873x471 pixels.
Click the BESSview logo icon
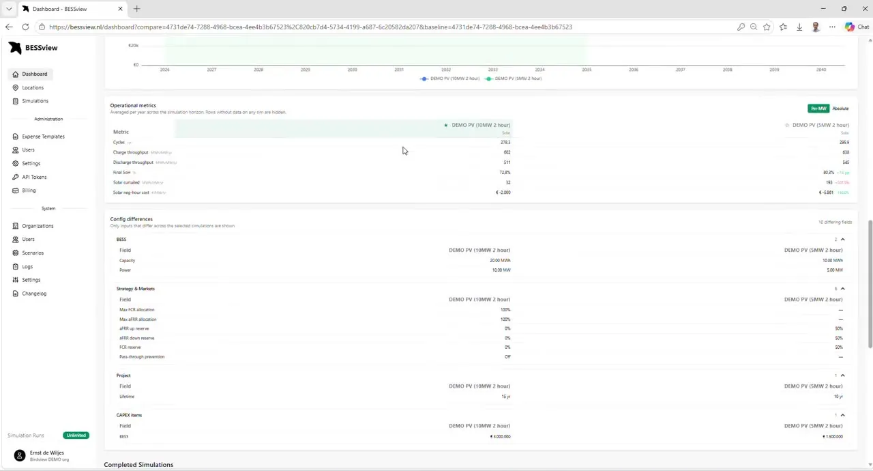point(15,48)
